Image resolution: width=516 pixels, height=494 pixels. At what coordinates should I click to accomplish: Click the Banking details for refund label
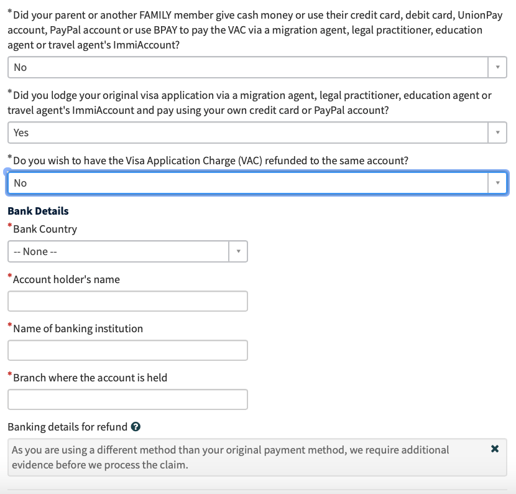point(68,427)
